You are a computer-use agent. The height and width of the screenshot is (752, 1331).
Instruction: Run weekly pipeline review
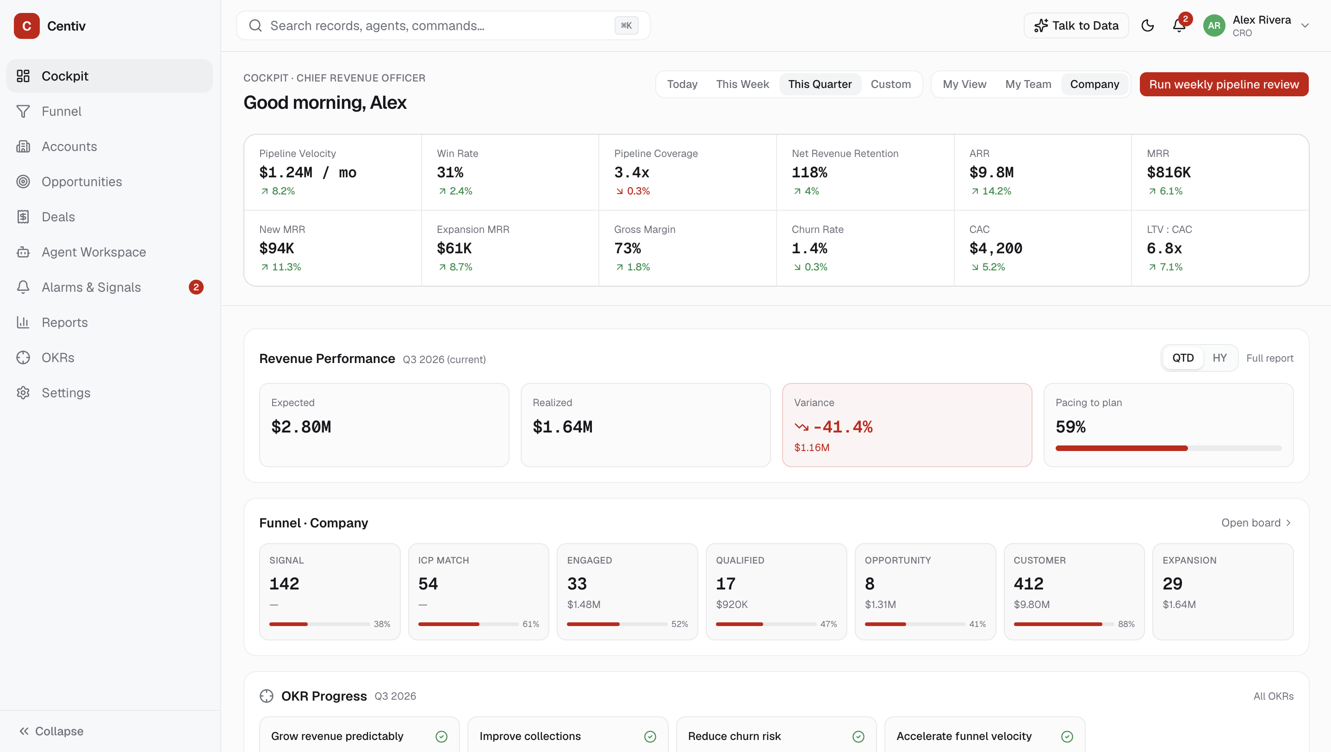(x=1224, y=84)
